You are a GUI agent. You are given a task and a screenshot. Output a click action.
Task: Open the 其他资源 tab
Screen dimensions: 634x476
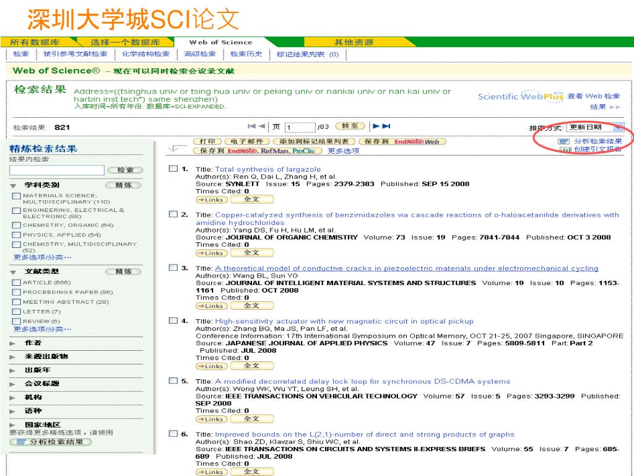354,42
